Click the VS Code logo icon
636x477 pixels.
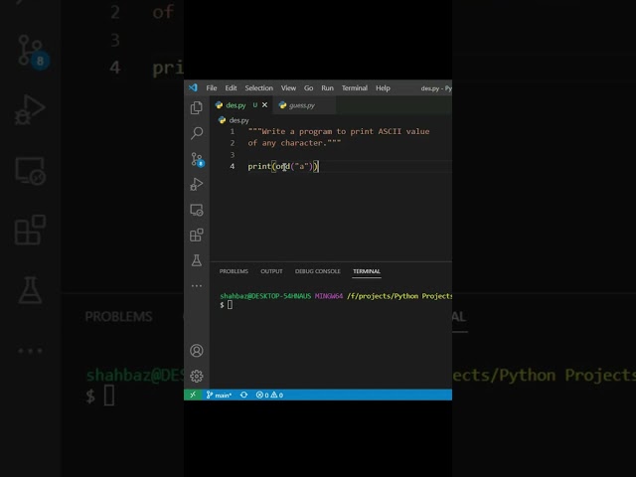coord(193,87)
